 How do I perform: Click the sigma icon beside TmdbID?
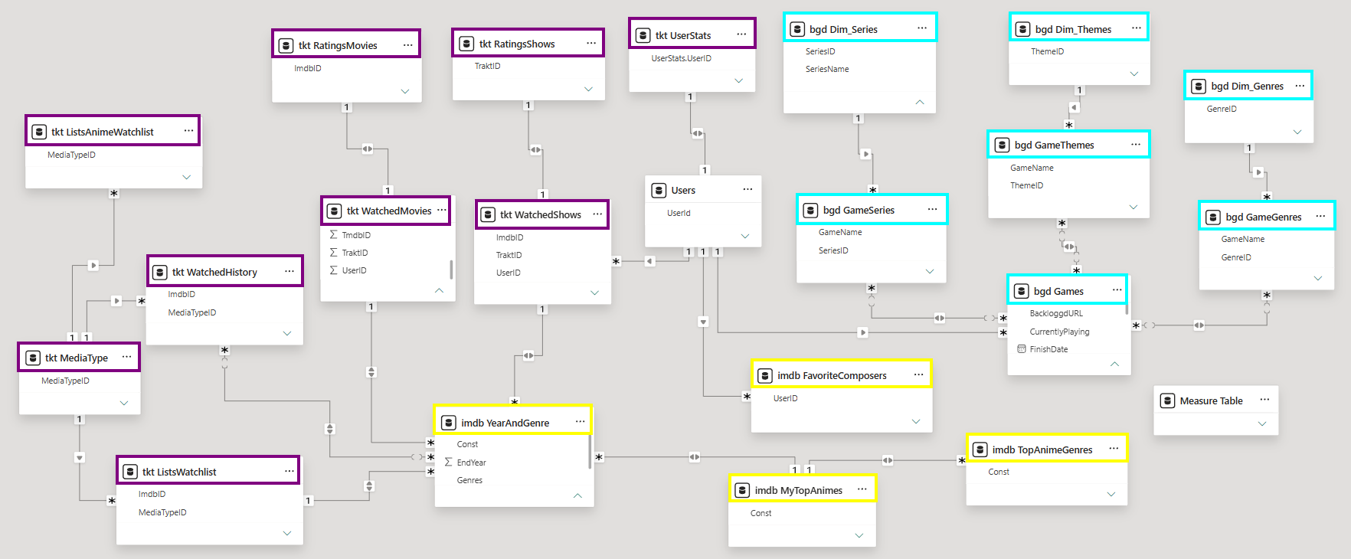[333, 235]
